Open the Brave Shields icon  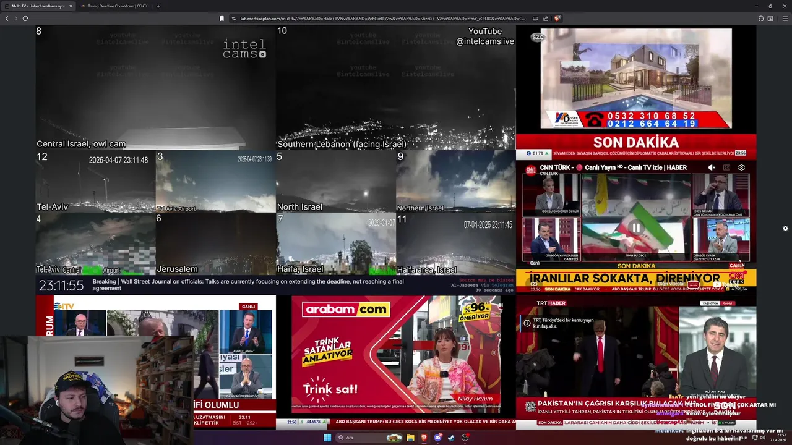[557, 19]
